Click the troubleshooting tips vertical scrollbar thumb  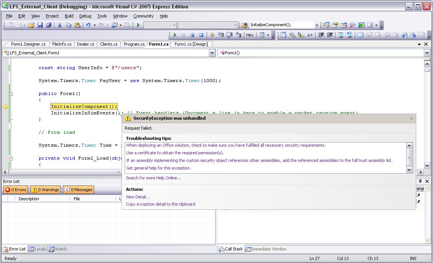tap(409, 157)
